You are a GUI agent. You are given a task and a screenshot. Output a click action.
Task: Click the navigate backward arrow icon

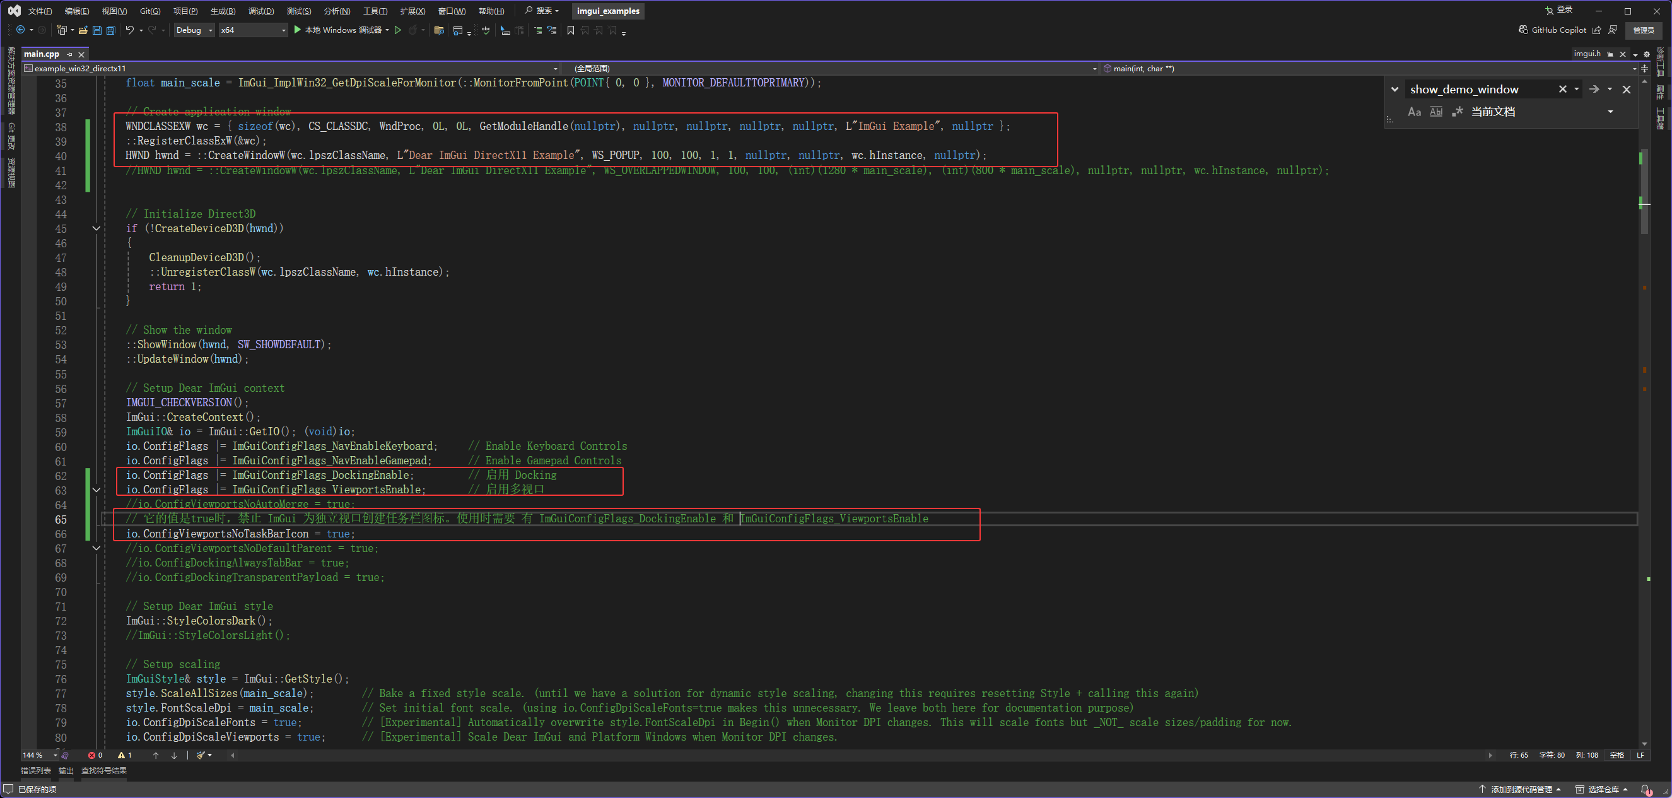point(21,30)
